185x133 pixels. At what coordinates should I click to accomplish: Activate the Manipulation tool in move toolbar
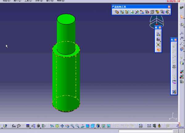tap(158, 34)
